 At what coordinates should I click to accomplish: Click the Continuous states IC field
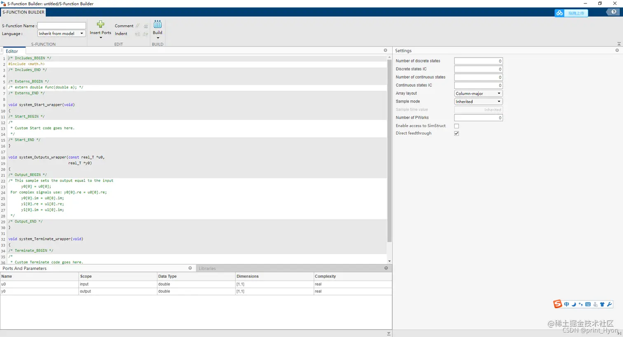pyautogui.click(x=478, y=85)
